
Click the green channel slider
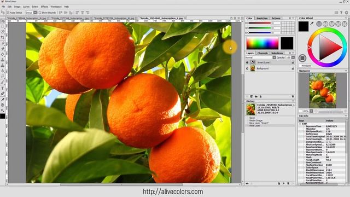point(259,28)
